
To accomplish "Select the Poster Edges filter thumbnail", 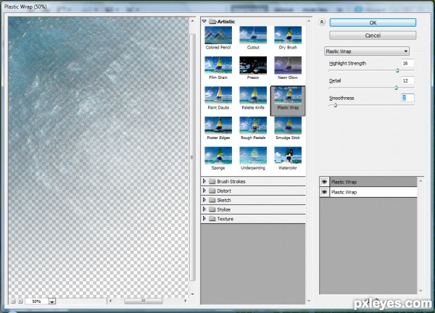I will pyautogui.click(x=218, y=125).
